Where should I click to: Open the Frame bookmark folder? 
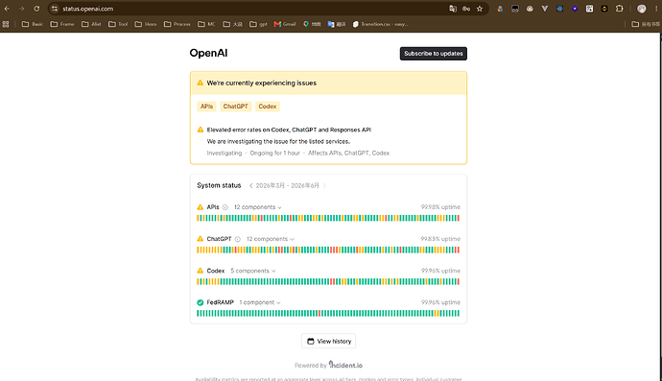pos(62,24)
